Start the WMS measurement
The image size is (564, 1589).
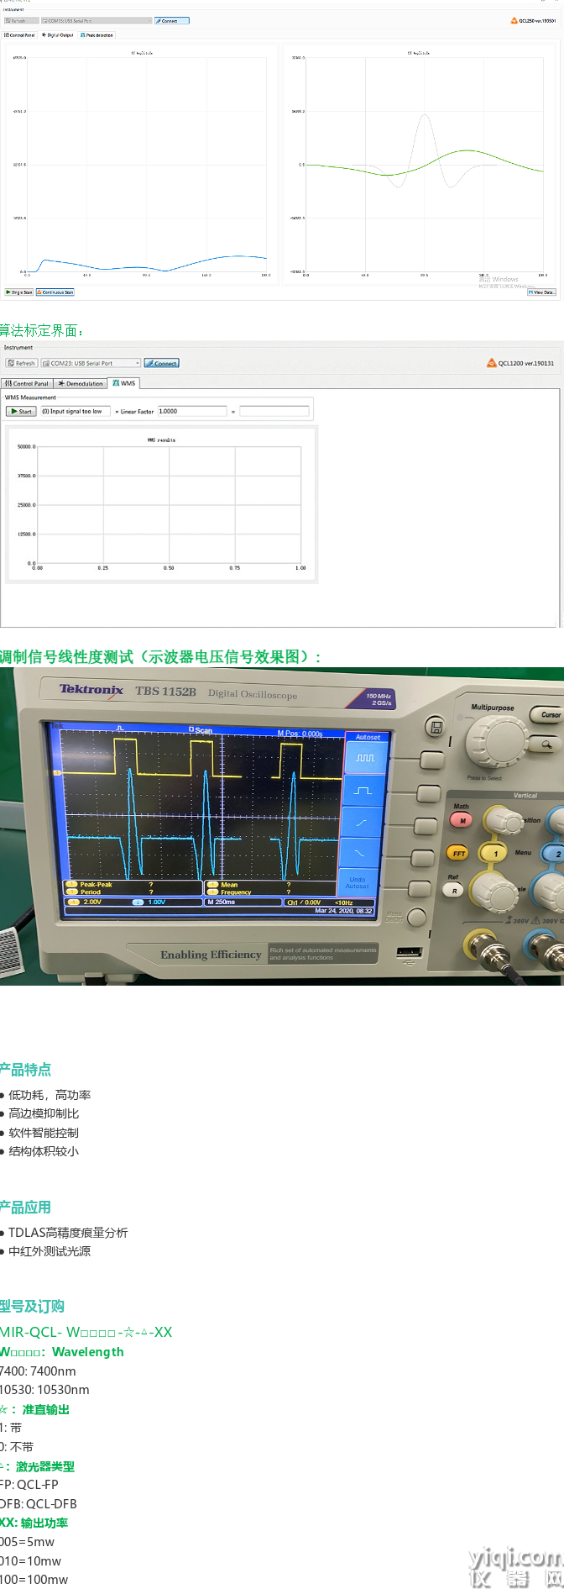pyautogui.click(x=21, y=412)
